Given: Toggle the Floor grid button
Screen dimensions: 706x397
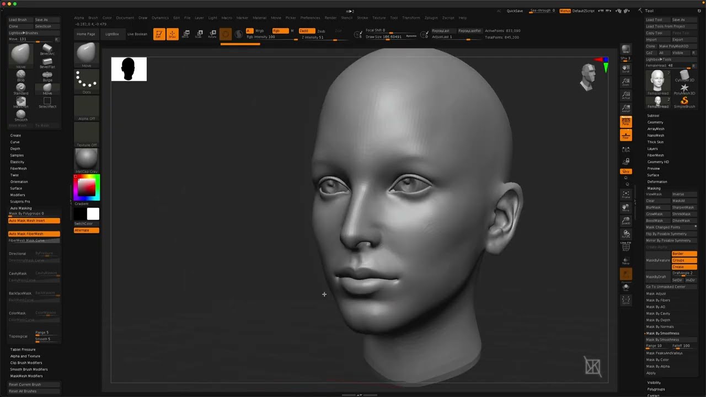Looking at the screenshot, I should pos(625,135).
